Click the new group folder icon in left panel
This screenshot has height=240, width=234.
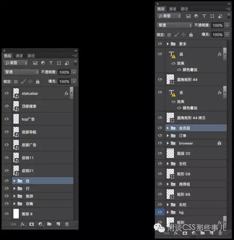coord(49,224)
